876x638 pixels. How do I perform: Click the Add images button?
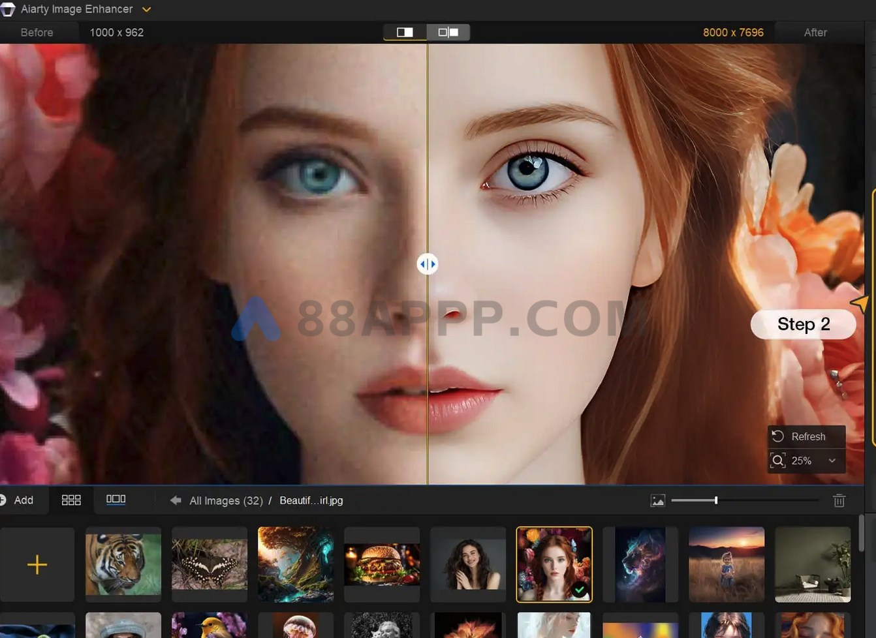[17, 500]
